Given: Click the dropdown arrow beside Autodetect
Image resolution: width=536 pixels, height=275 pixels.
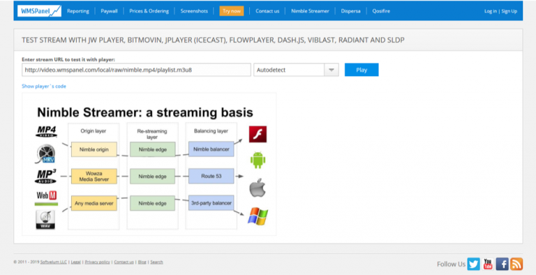Looking at the screenshot, I should (x=332, y=70).
